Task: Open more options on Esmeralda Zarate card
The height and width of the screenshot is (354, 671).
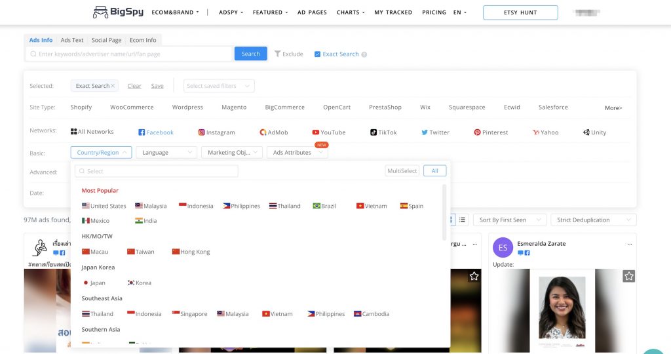Action: point(630,244)
